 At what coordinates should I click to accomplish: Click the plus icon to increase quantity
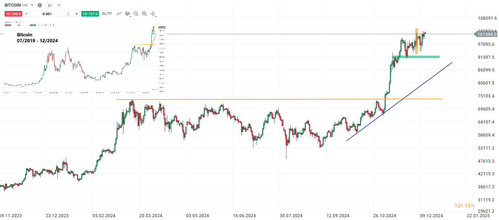[x=76, y=14]
